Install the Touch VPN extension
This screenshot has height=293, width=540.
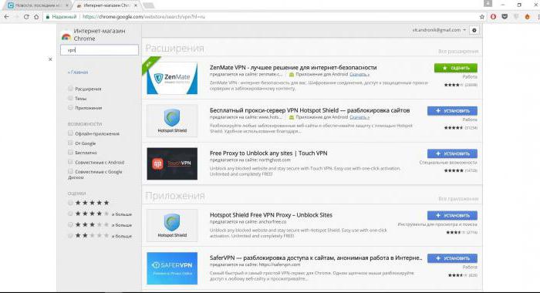tap(452, 153)
